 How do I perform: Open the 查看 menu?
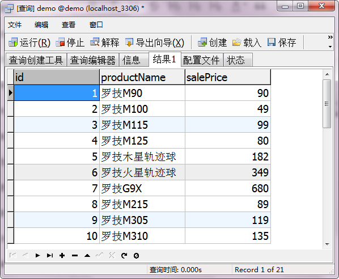(69, 25)
